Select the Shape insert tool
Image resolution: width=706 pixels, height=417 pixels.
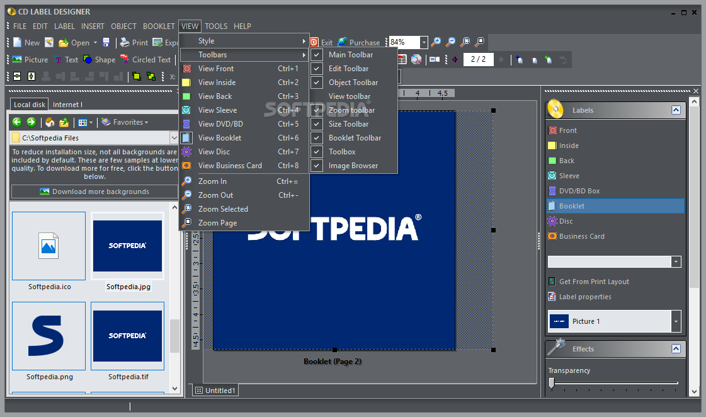coord(100,59)
